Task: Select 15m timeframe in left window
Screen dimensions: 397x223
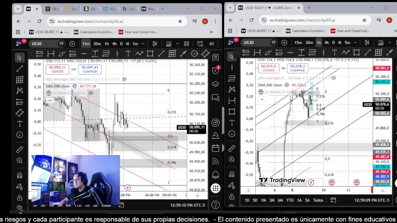Action: point(86,44)
